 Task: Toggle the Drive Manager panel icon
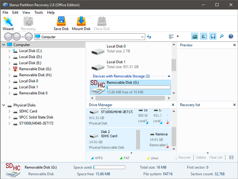[x=194, y=36]
